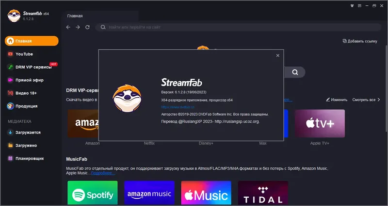Click the Добавить ссылку button
This screenshot has width=388, height=206.
coord(360,41)
